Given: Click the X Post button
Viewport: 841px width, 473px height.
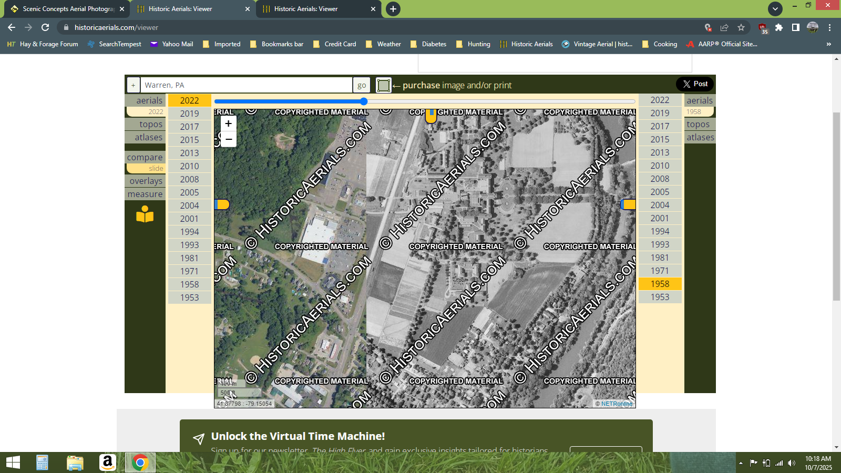Looking at the screenshot, I should (x=695, y=84).
